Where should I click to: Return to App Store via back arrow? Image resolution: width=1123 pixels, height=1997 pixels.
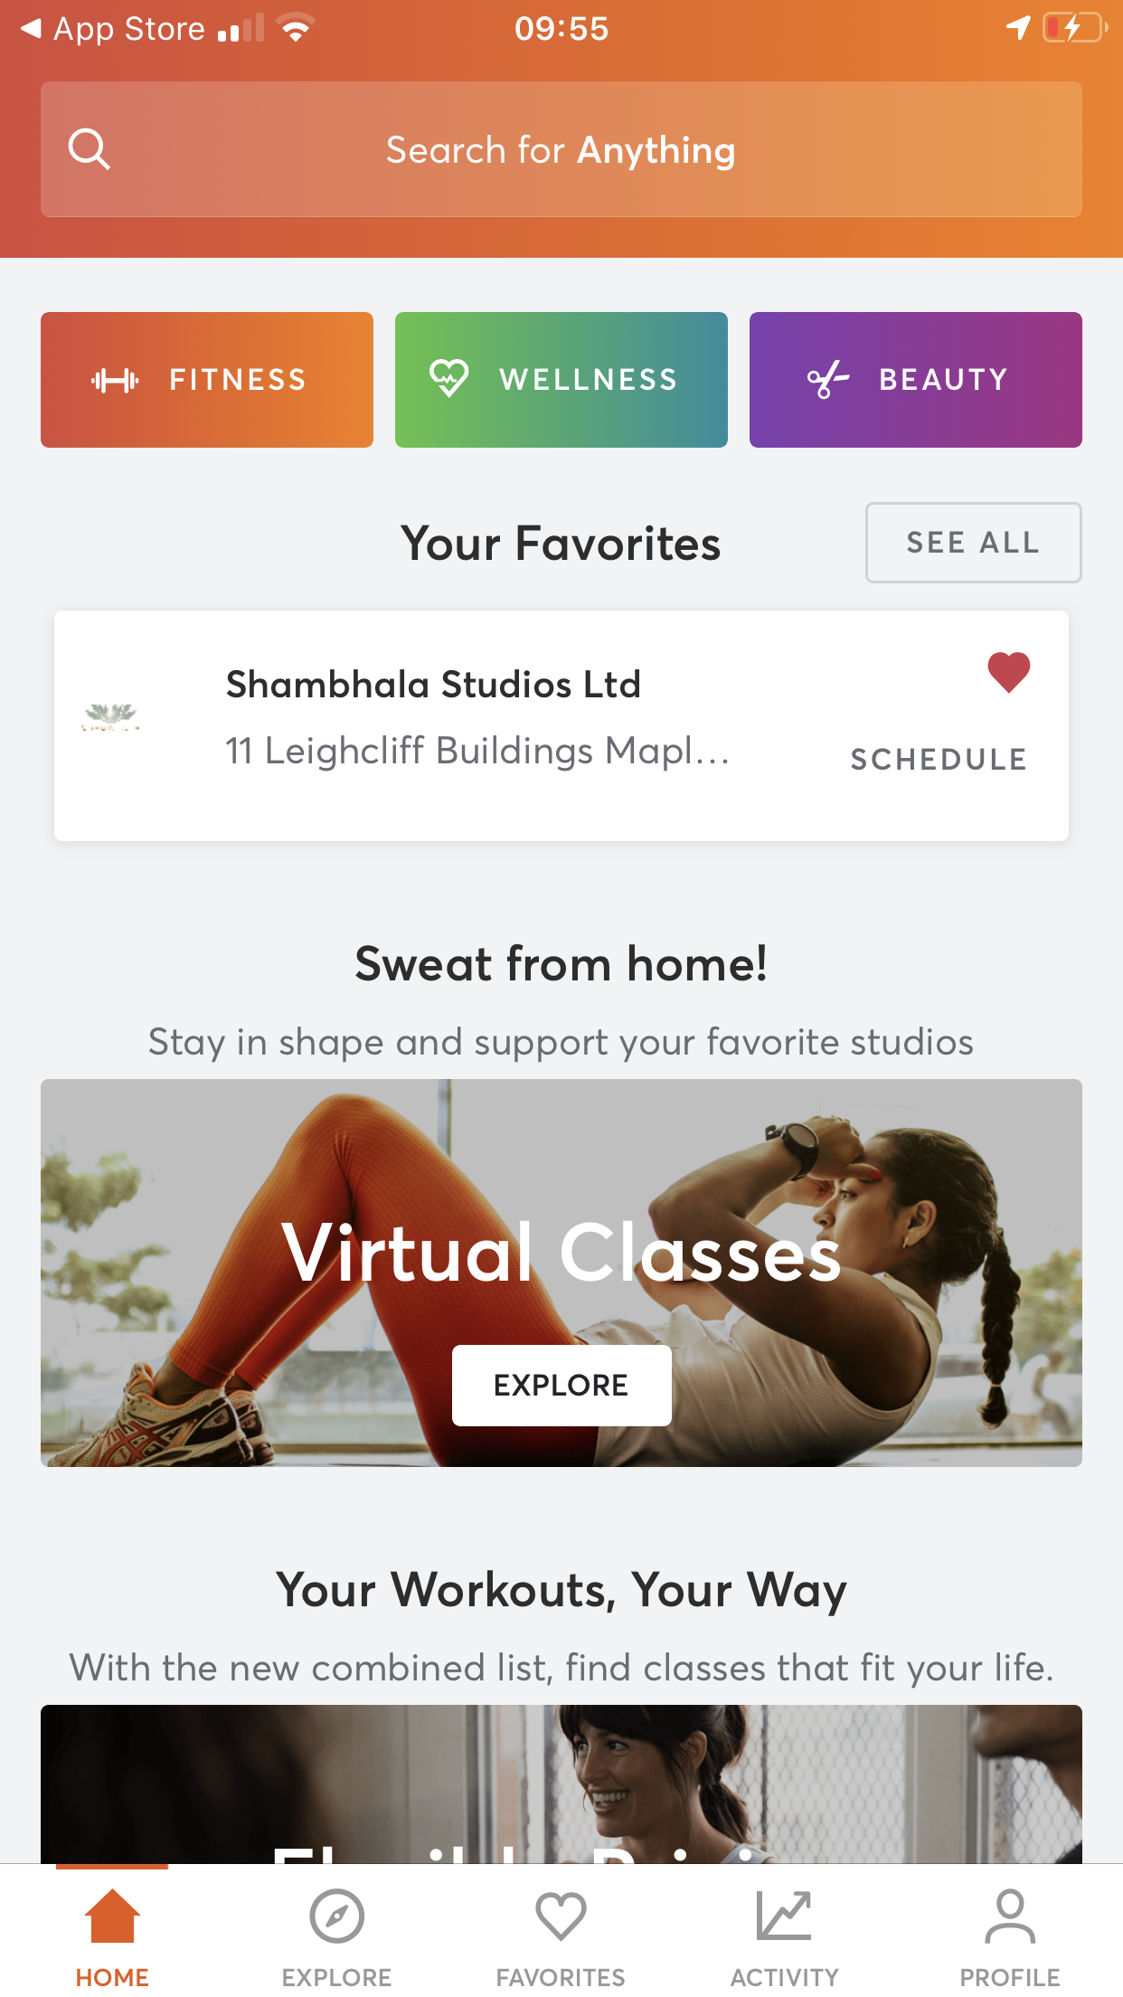coord(31,29)
